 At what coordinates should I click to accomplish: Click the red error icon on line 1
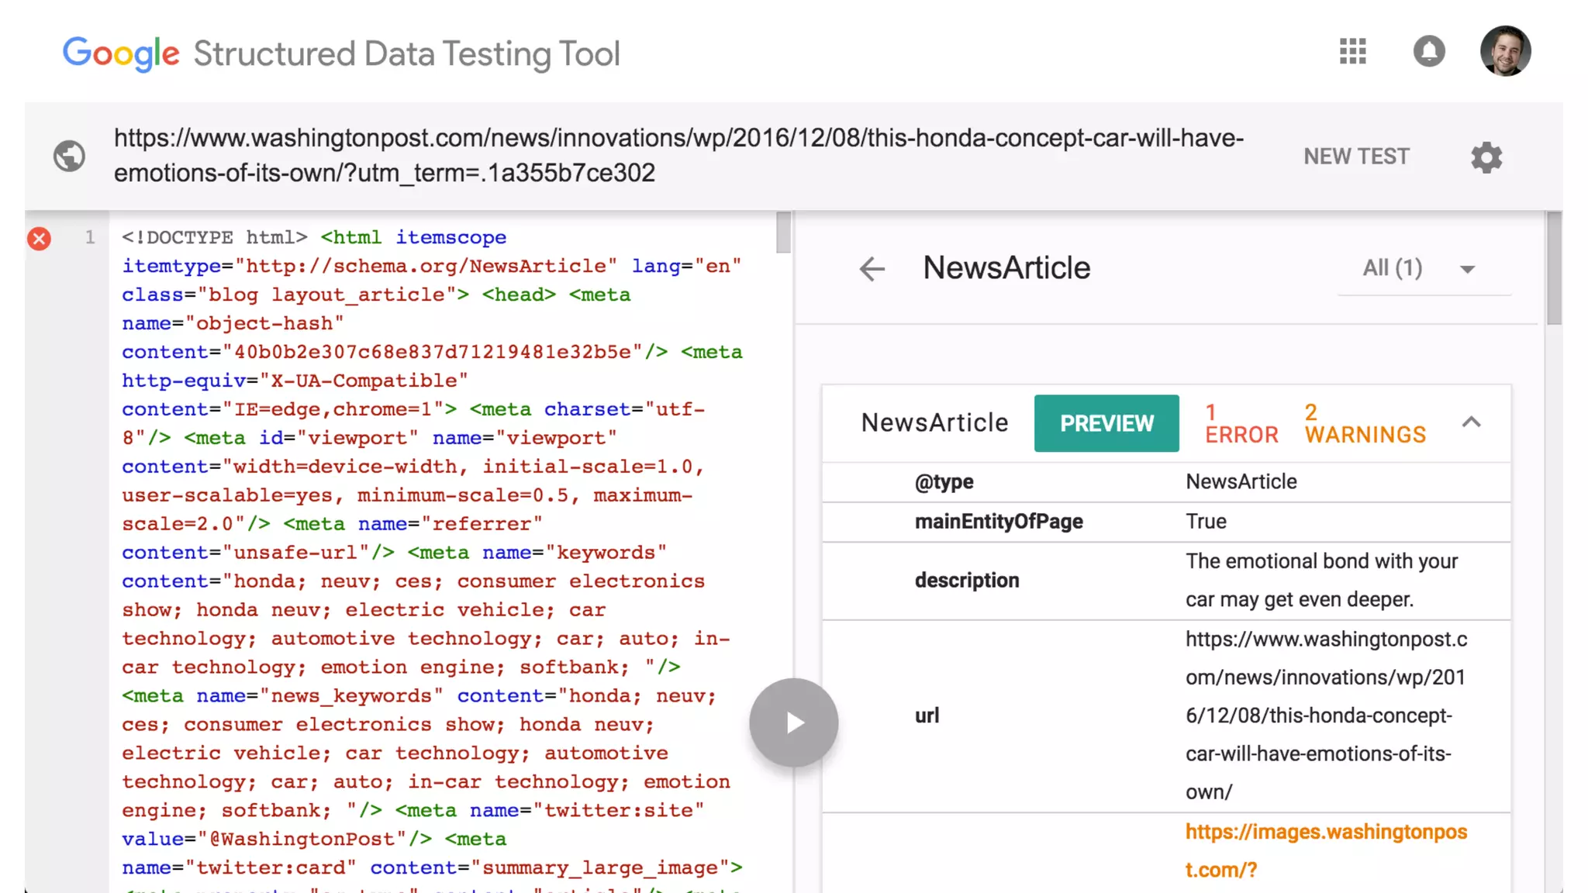[40, 238]
